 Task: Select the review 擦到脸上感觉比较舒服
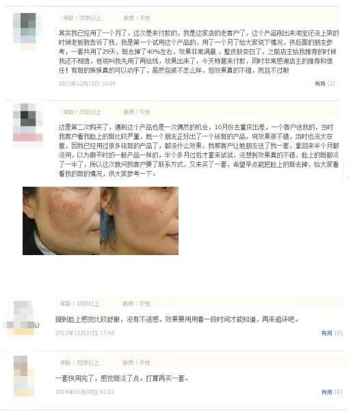click(x=177, y=319)
